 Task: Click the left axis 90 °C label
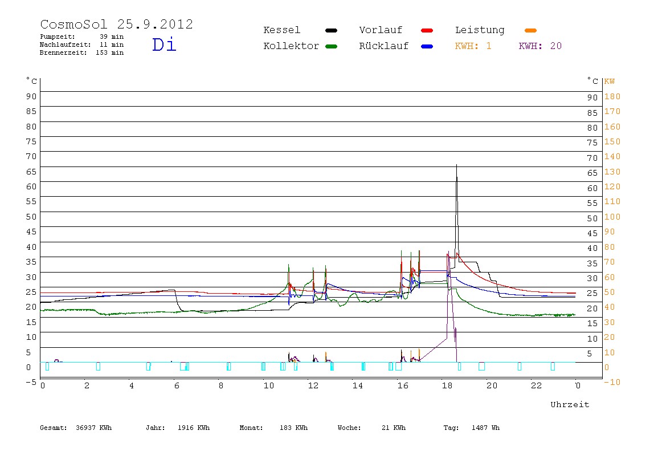tap(31, 96)
